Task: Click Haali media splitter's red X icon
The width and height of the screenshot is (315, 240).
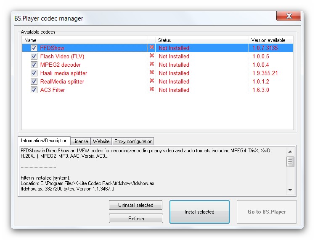Action: 152,73
